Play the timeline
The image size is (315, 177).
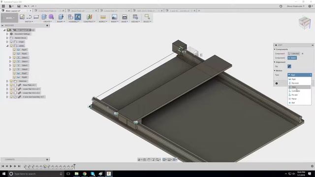pos(11,166)
